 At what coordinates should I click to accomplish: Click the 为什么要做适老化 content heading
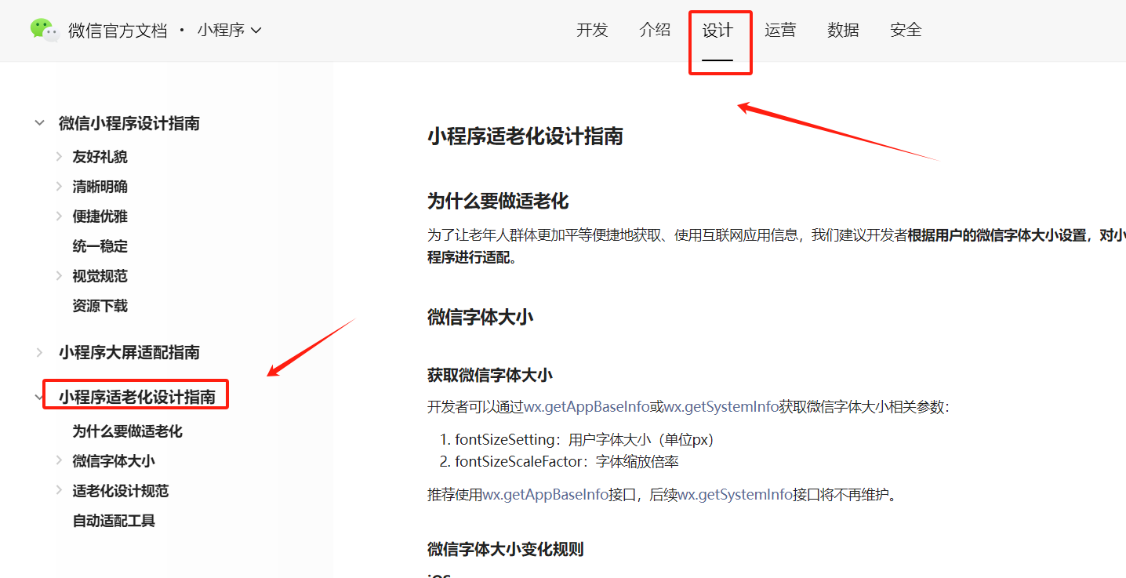click(498, 202)
